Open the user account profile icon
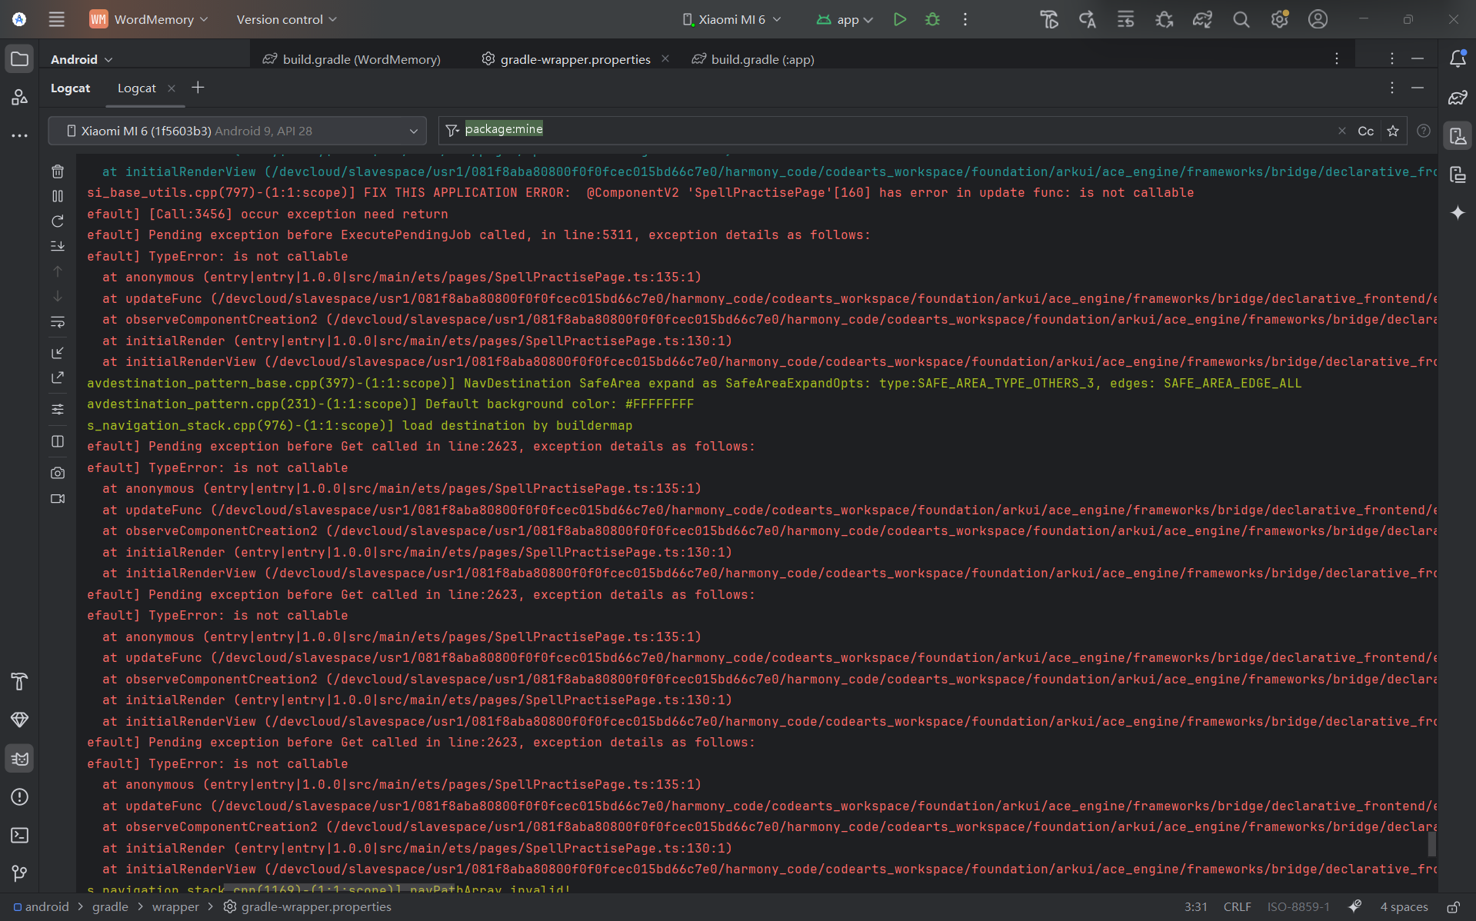Screen dimensions: 1476x921 click(x=1318, y=19)
